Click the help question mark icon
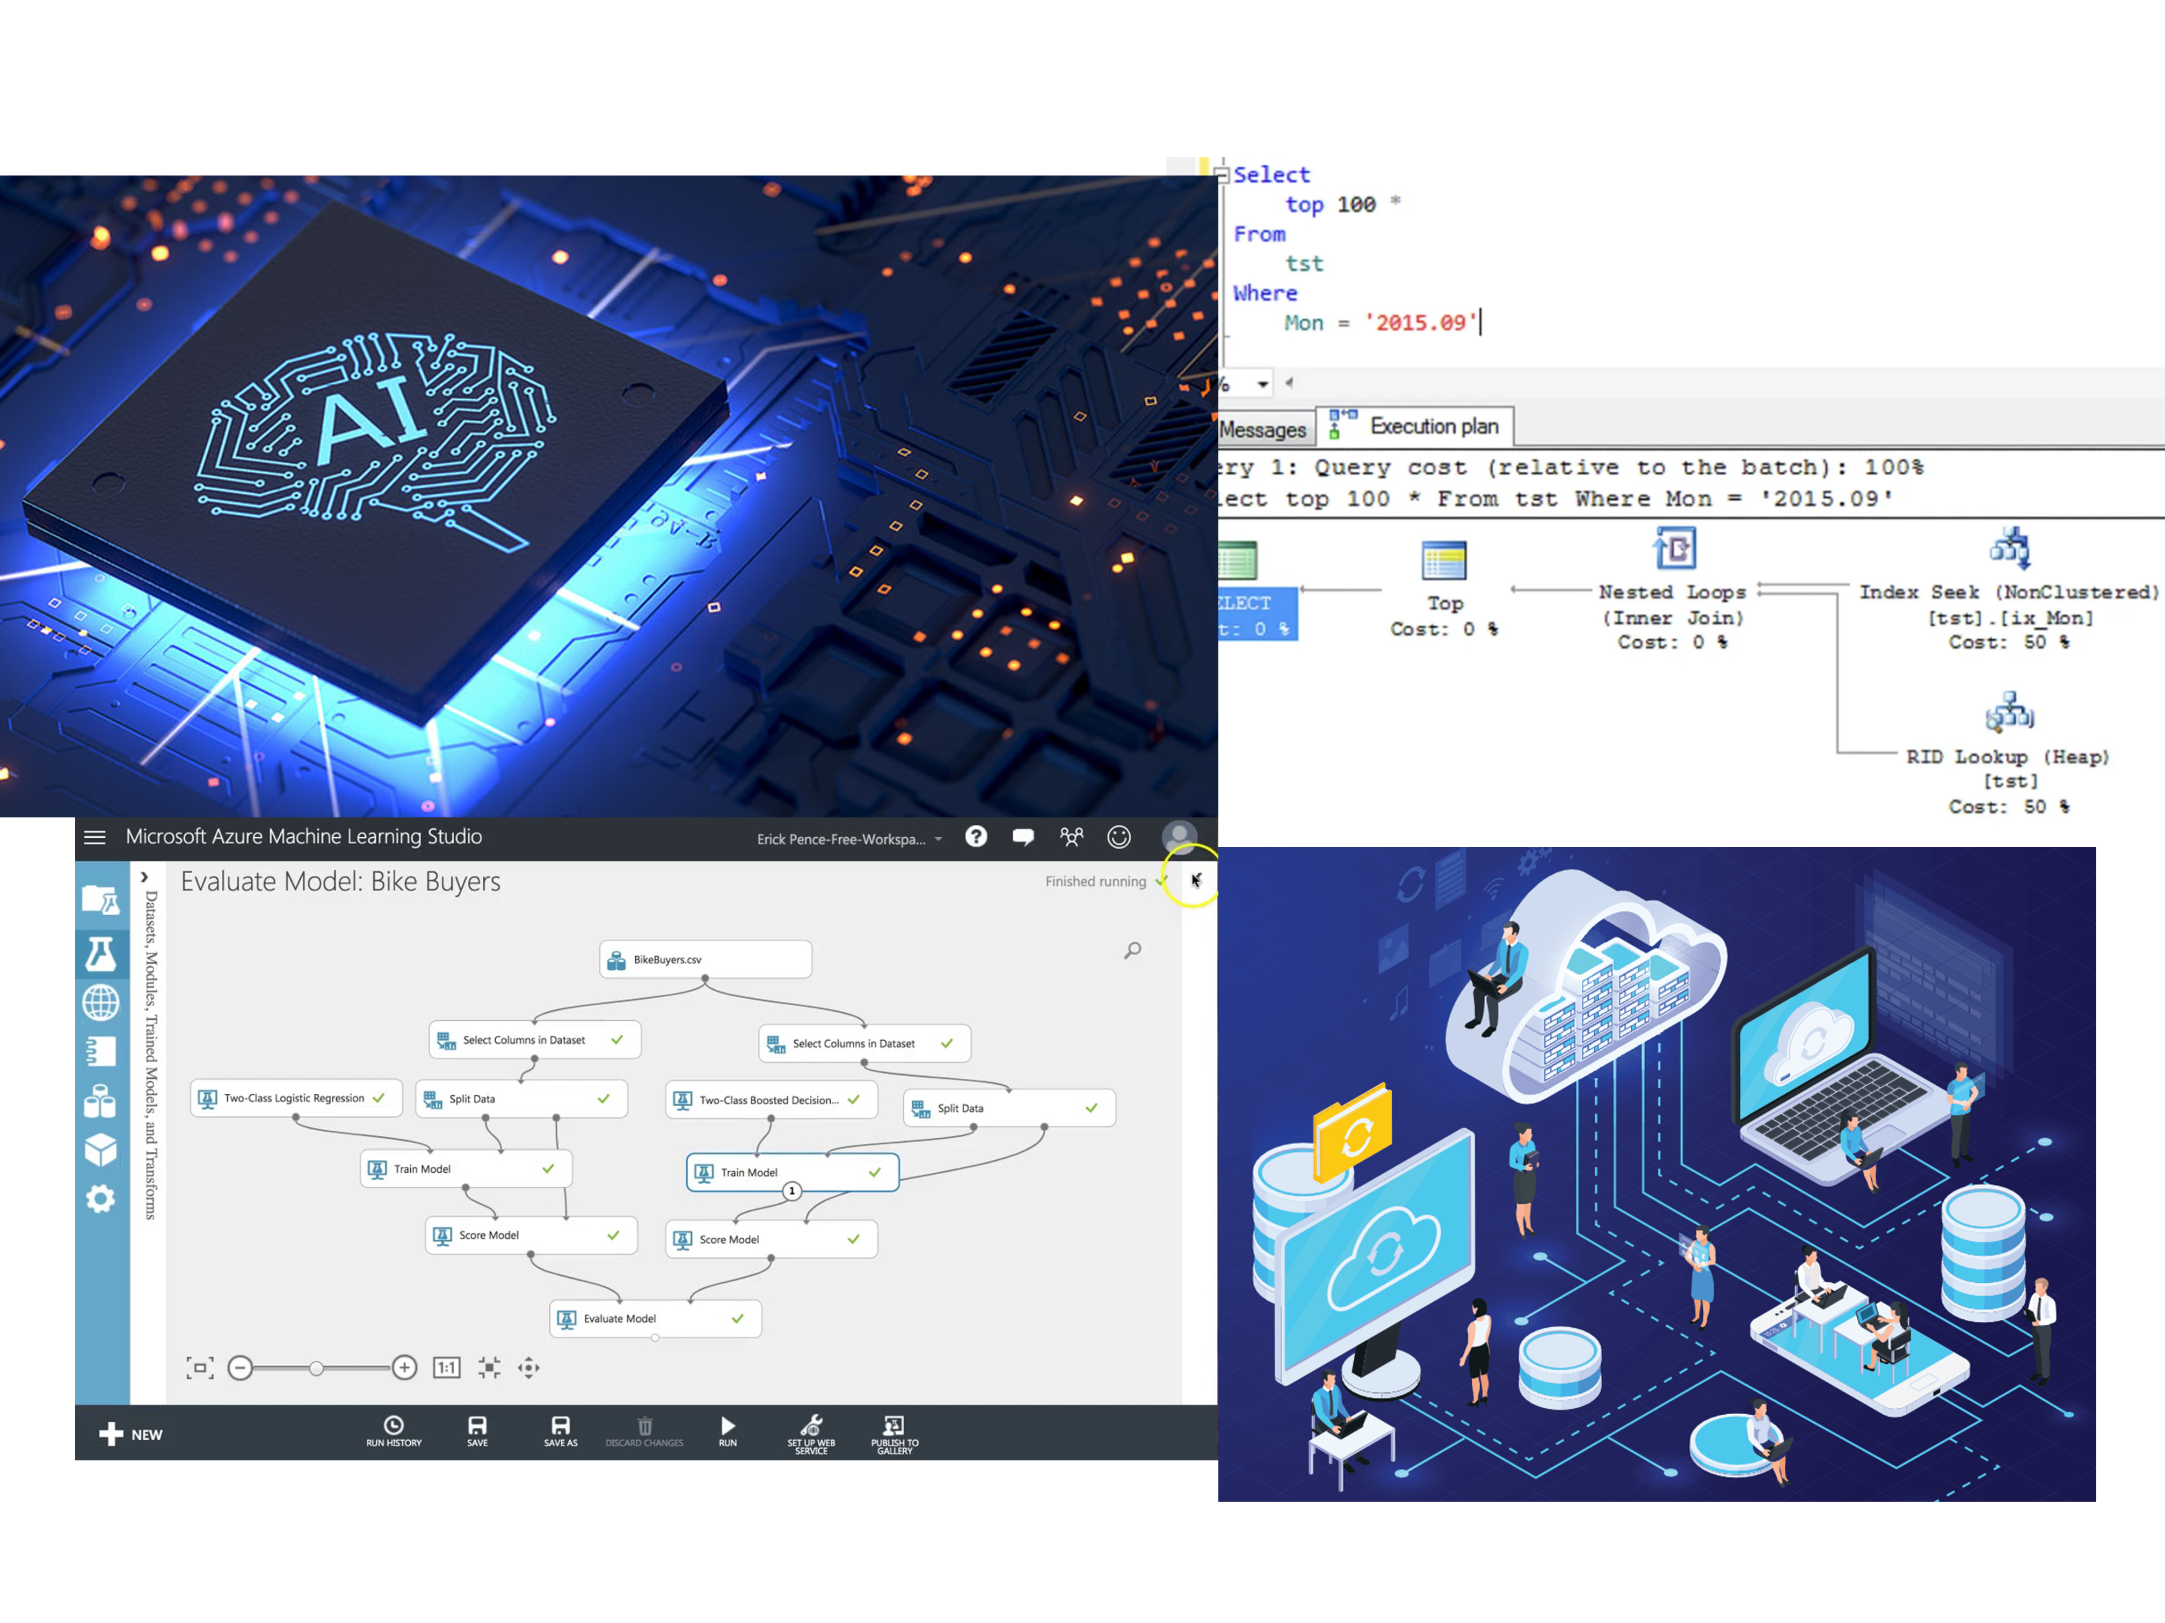 click(x=976, y=836)
